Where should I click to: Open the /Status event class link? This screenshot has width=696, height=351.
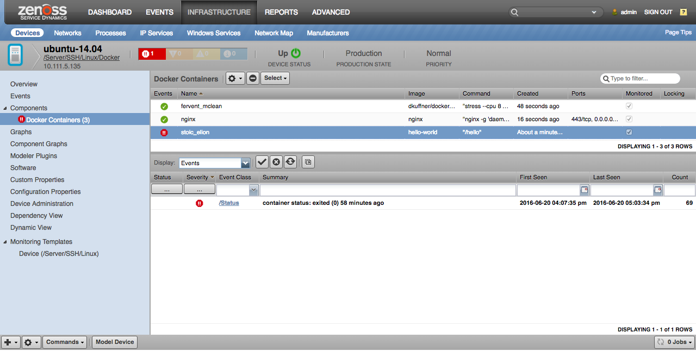coord(229,203)
